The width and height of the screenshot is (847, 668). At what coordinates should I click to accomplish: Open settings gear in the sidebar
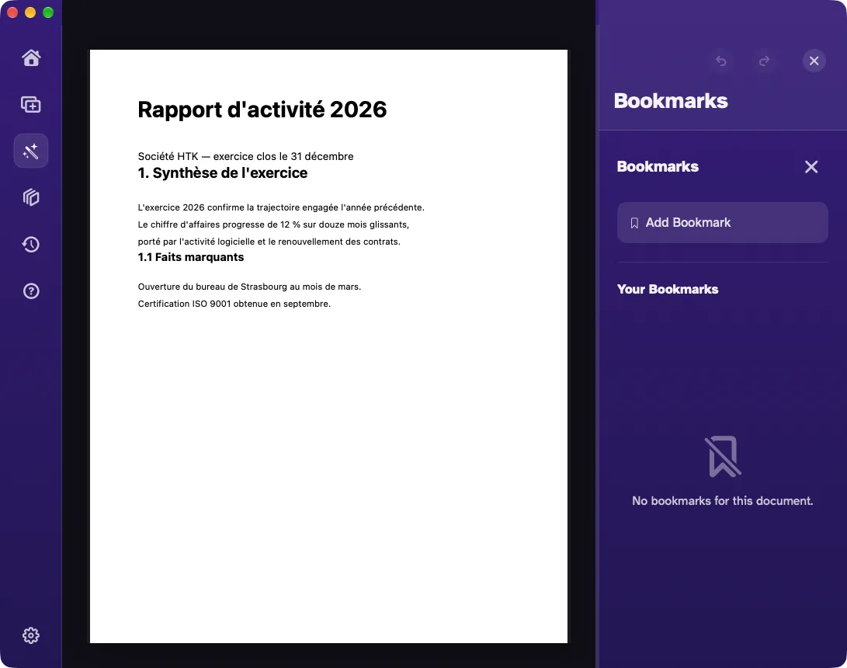(x=31, y=635)
